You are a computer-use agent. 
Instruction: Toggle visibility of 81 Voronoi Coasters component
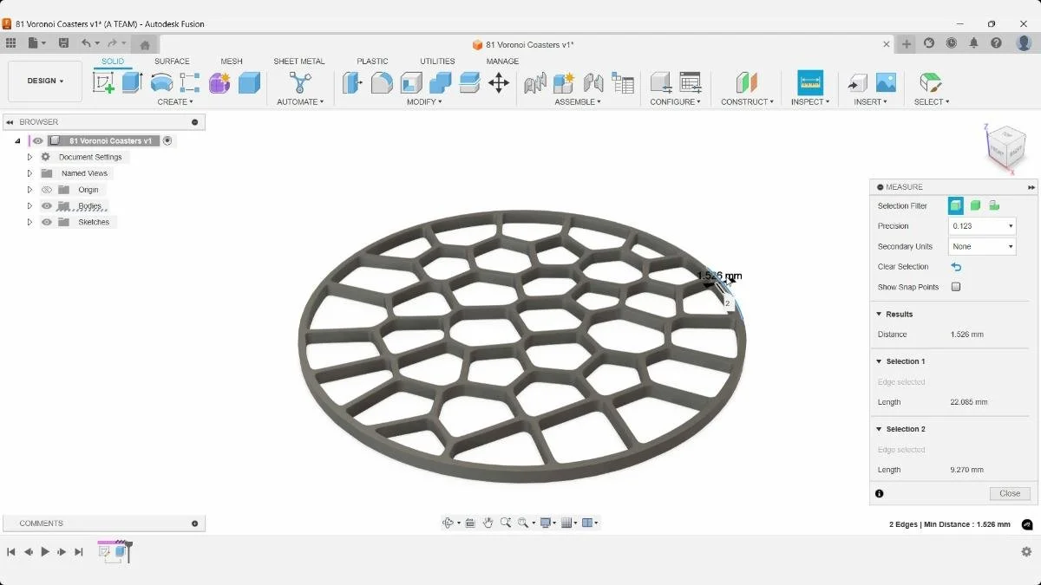tap(38, 140)
